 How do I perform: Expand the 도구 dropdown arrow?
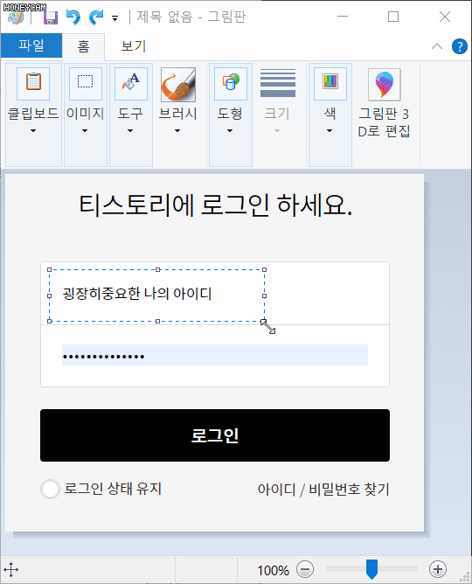tap(130, 131)
